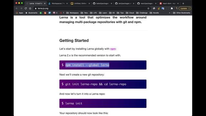Image resolution: width=206 pixels, height=116 pixels.
Task: Expand the Teko bookmark folder
Action: (84, 13)
